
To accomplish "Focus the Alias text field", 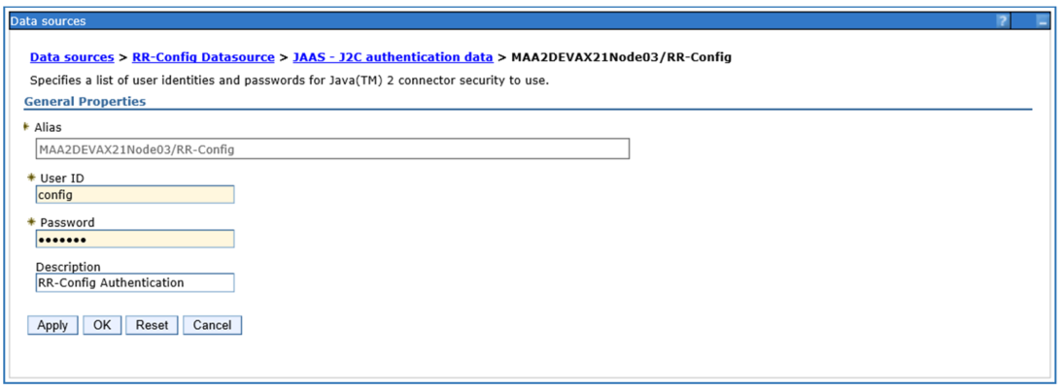I will pyautogui.click(x=331, y=149).
